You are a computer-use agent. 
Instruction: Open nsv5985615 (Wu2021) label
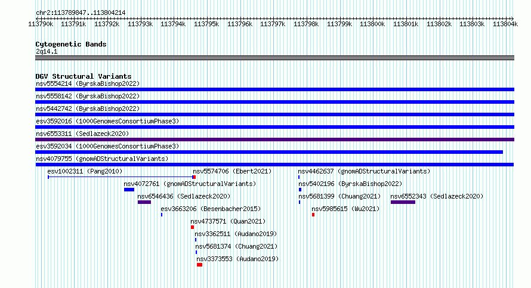[x=345, y=209]
